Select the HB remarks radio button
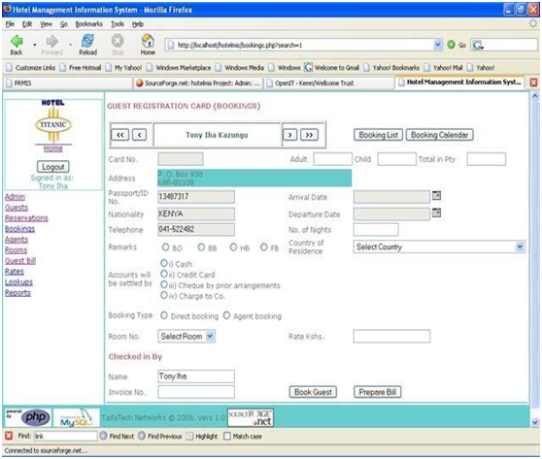 (x=233, y=246)
